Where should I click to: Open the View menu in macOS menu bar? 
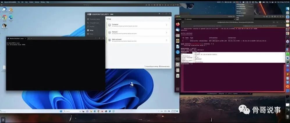[x=26, y=2]
